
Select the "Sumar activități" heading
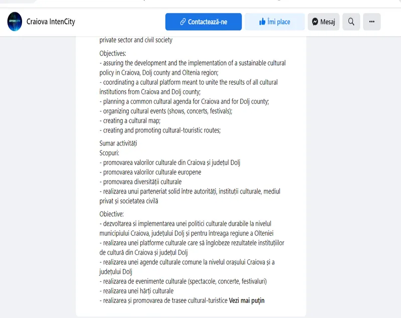(x=118, y=143)
